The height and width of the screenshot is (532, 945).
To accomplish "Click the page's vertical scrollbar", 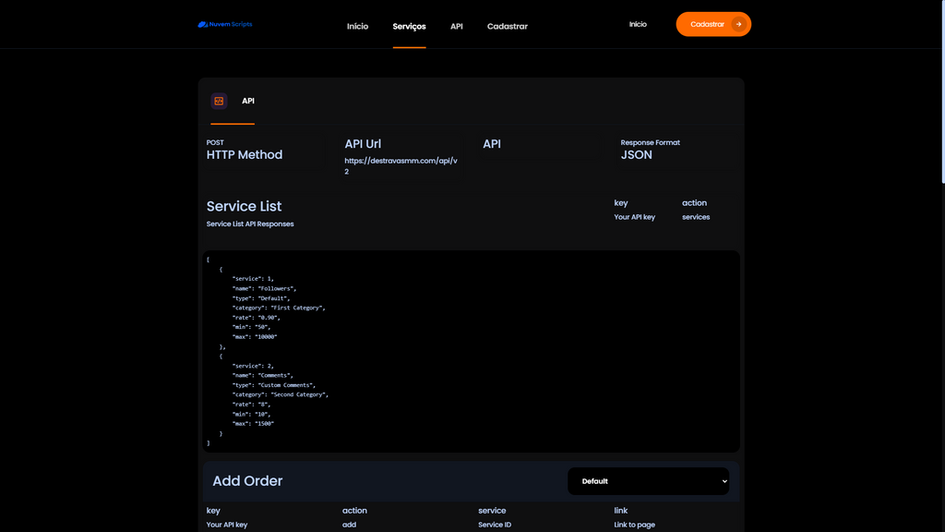I will (941, 92).
